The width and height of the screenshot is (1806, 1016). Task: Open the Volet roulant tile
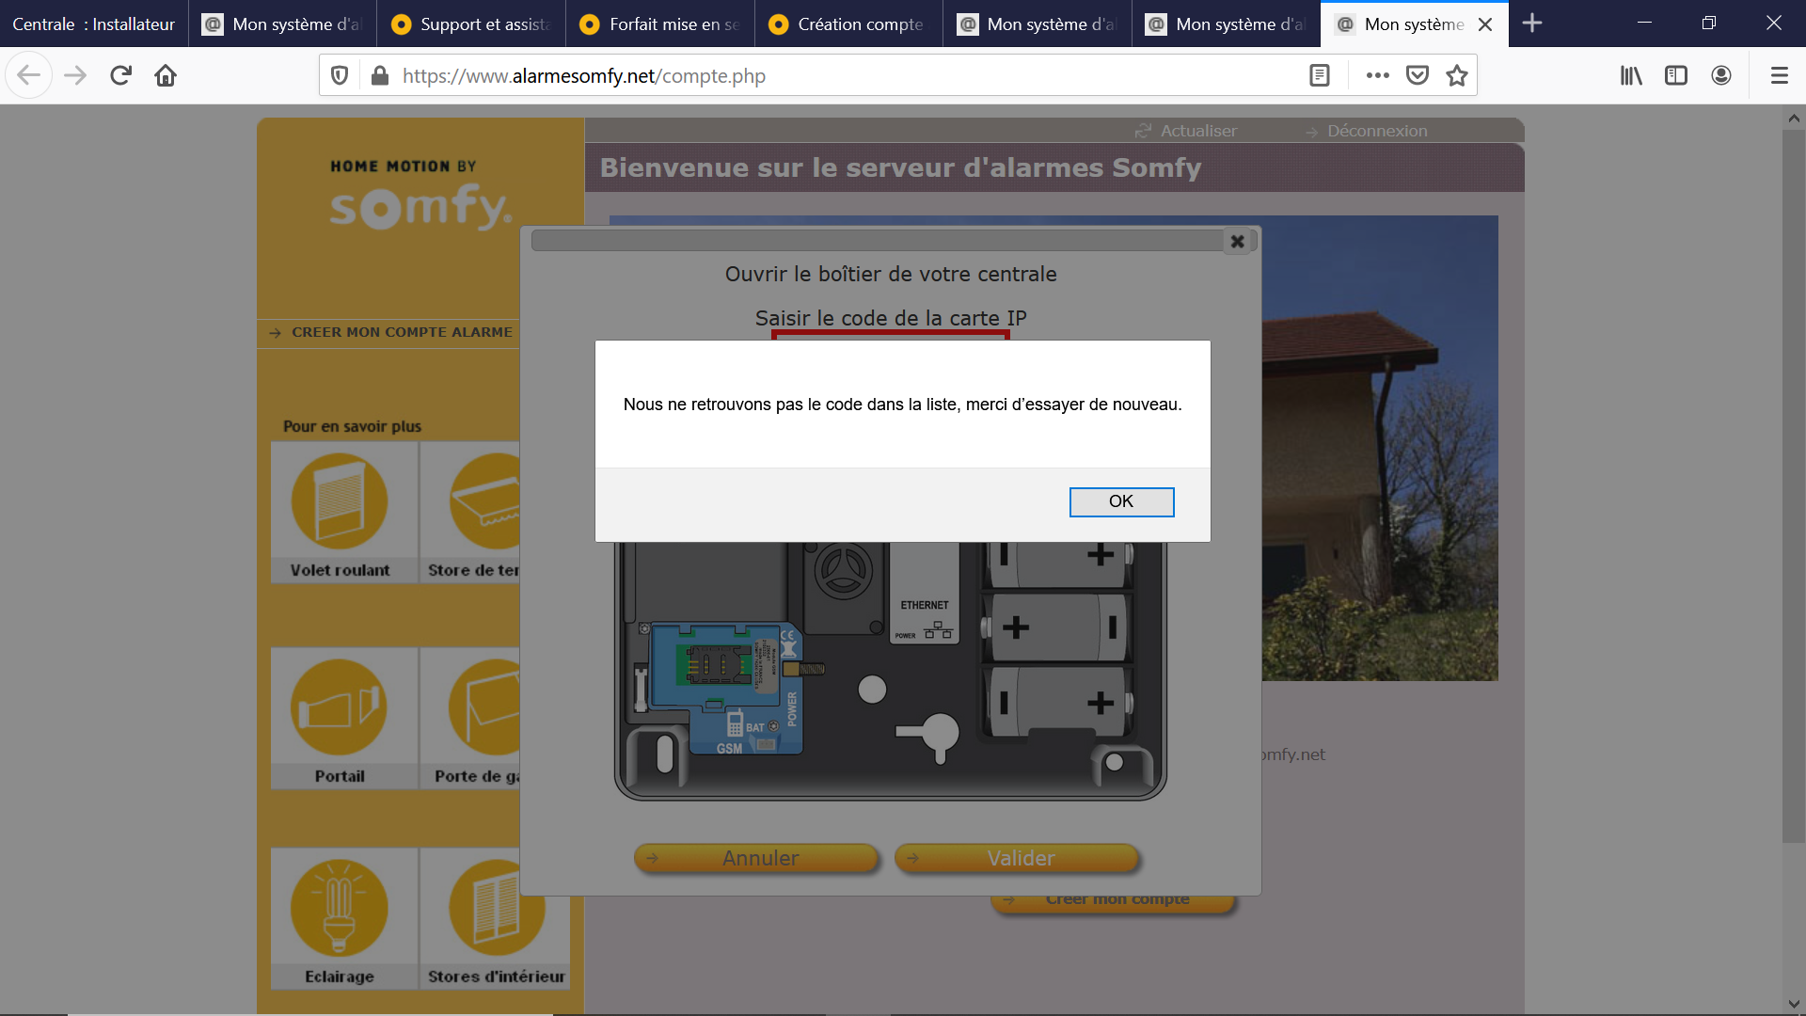coord(344,513)
